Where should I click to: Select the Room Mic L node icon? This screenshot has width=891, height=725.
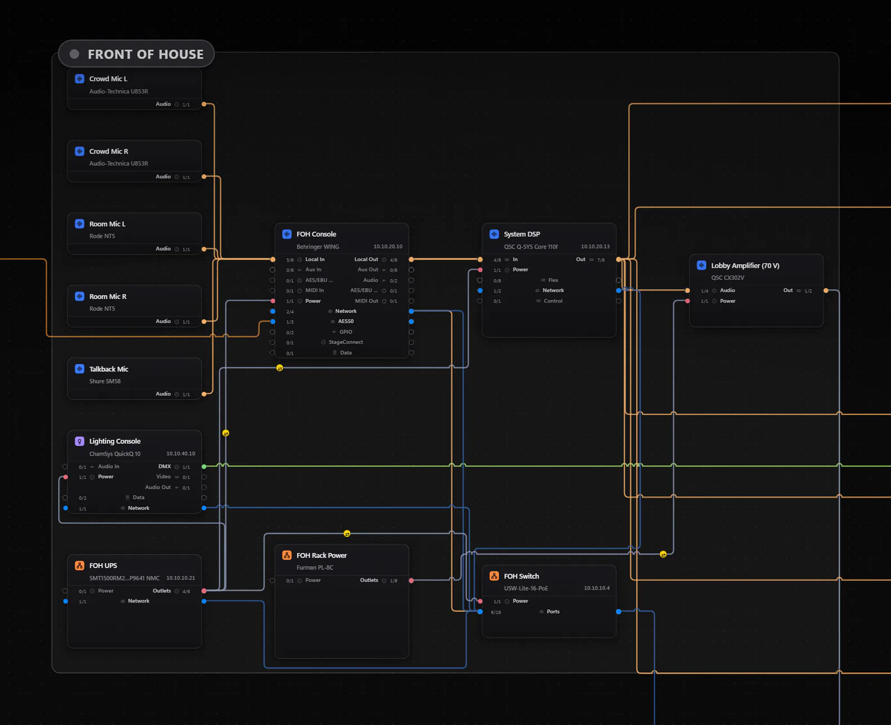[x=80, y=224]
